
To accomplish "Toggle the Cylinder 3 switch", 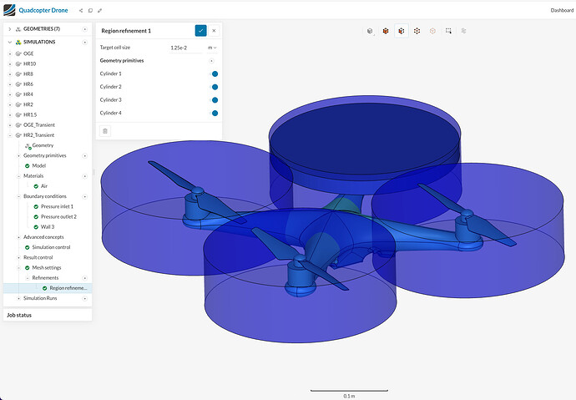I will [214, 100].
